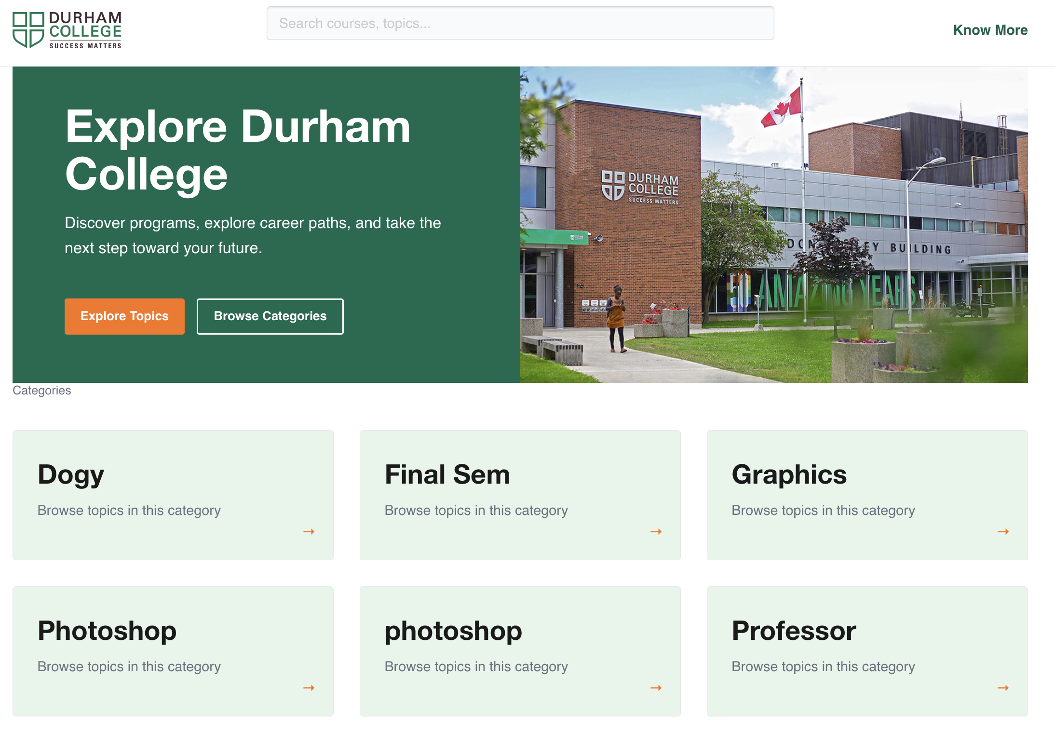Click the arrow icon on Professor card

tap(1003, 688)
